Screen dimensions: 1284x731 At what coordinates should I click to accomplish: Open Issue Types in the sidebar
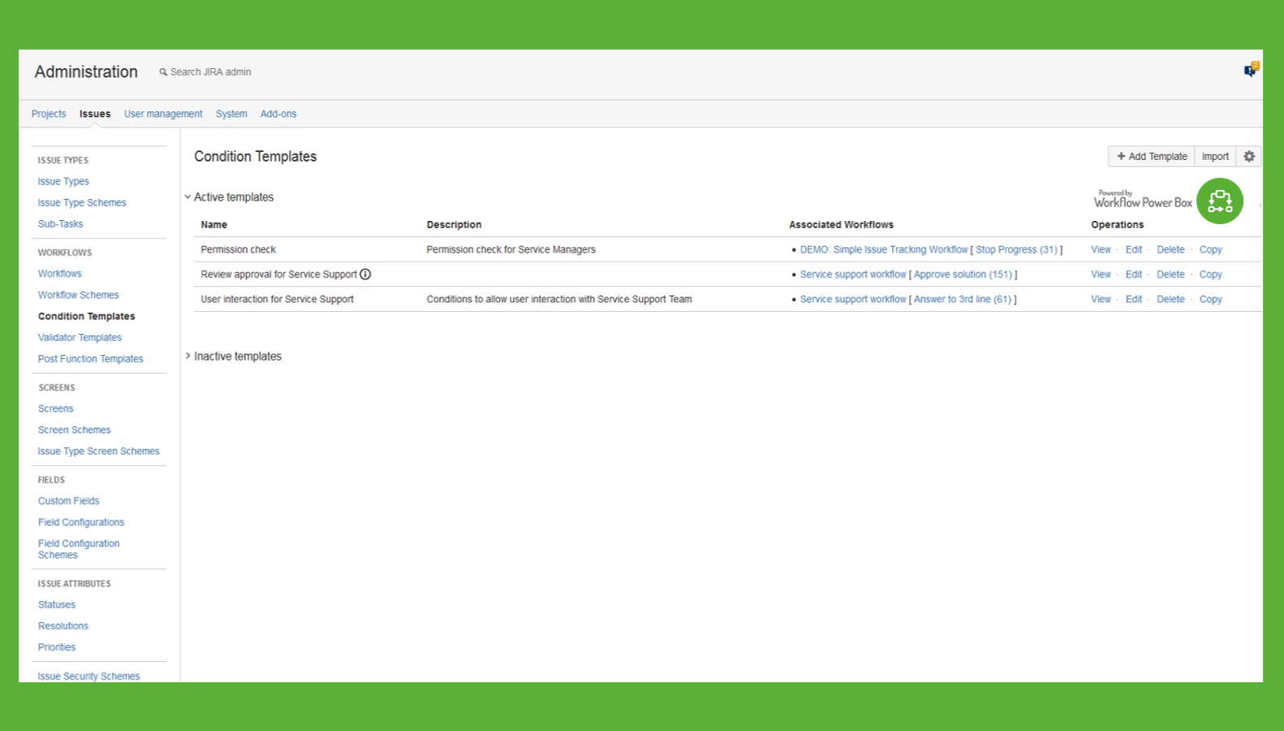pyautogui.click(x=63, y=181)
